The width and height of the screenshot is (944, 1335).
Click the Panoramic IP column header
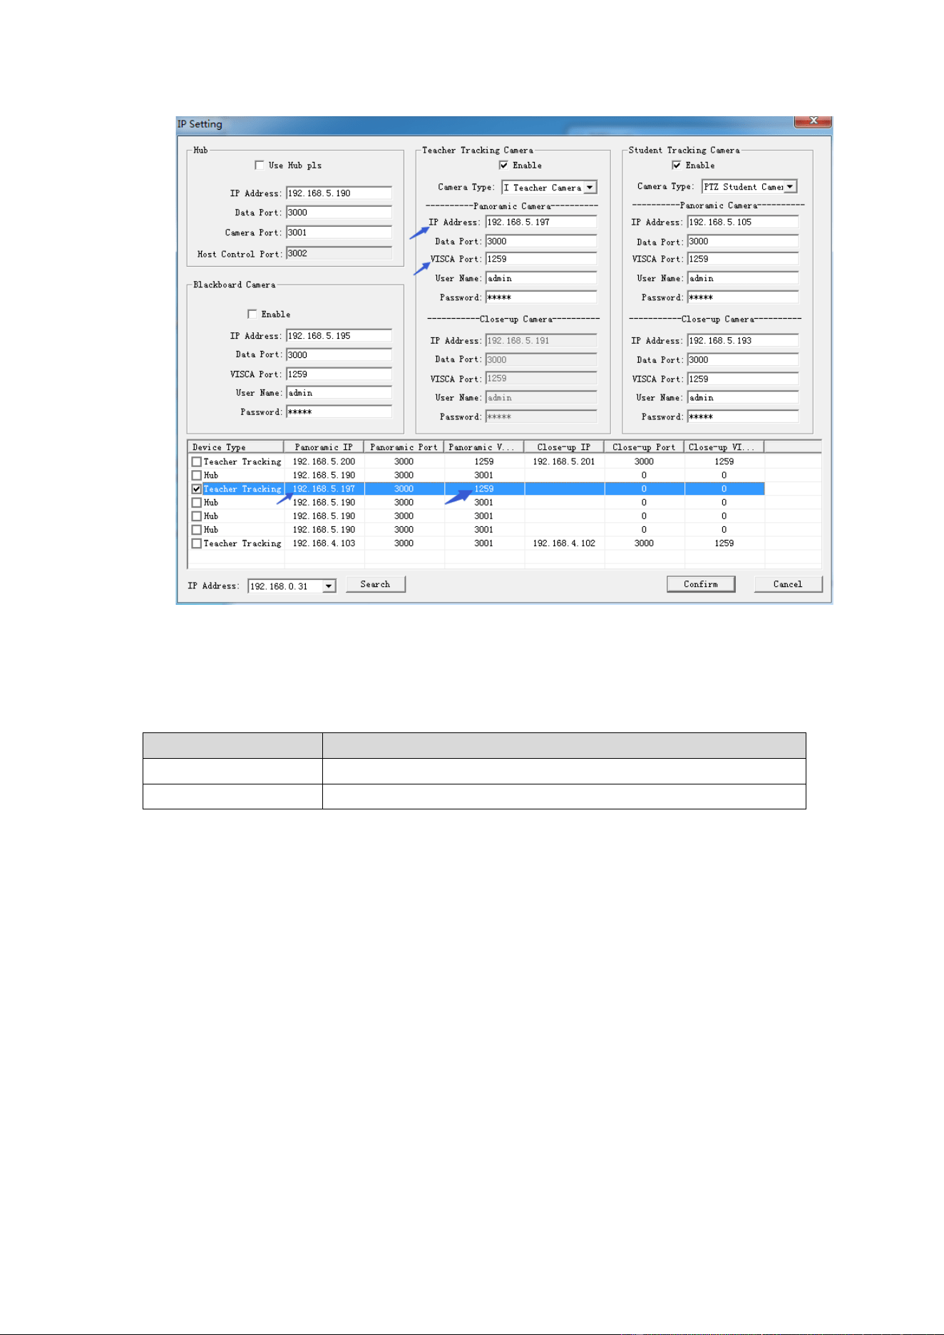[x=324, y=447]
